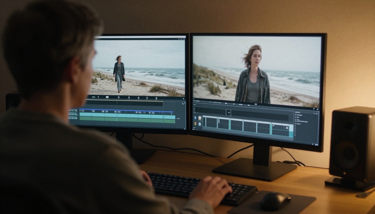
Task: Click the small icon on right timeline's final clip
Action: pos(287,128)
